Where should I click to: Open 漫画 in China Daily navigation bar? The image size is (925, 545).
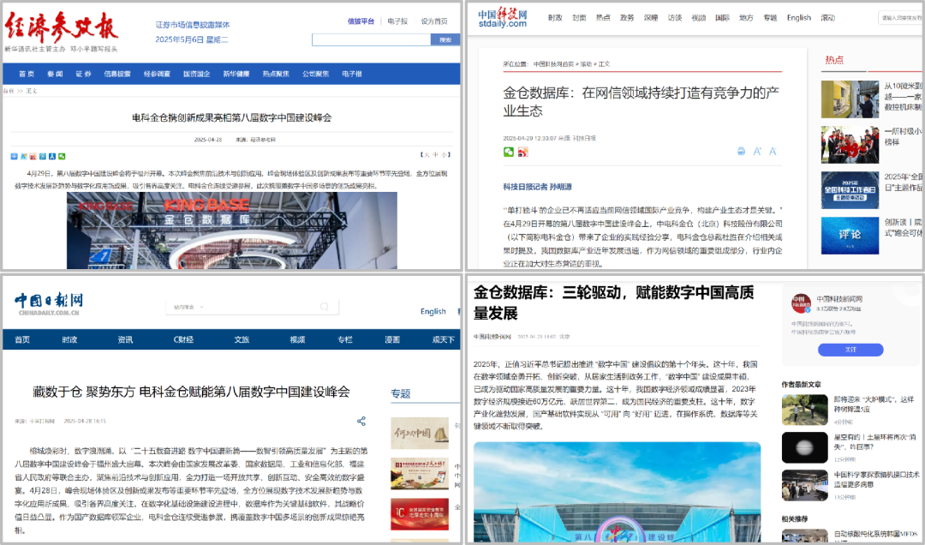pyautogui.click(x=392, y=339)
